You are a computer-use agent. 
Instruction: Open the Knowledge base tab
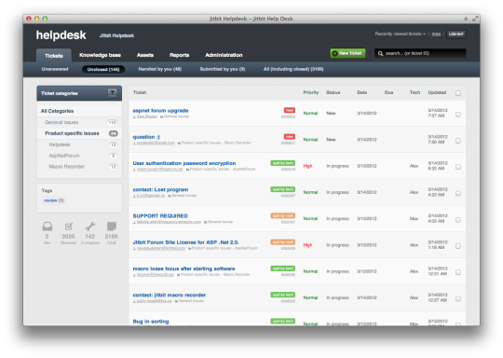pos(100,55)
